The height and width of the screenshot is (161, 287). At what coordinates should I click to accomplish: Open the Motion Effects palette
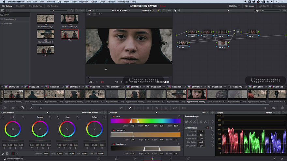pos(40,108)
